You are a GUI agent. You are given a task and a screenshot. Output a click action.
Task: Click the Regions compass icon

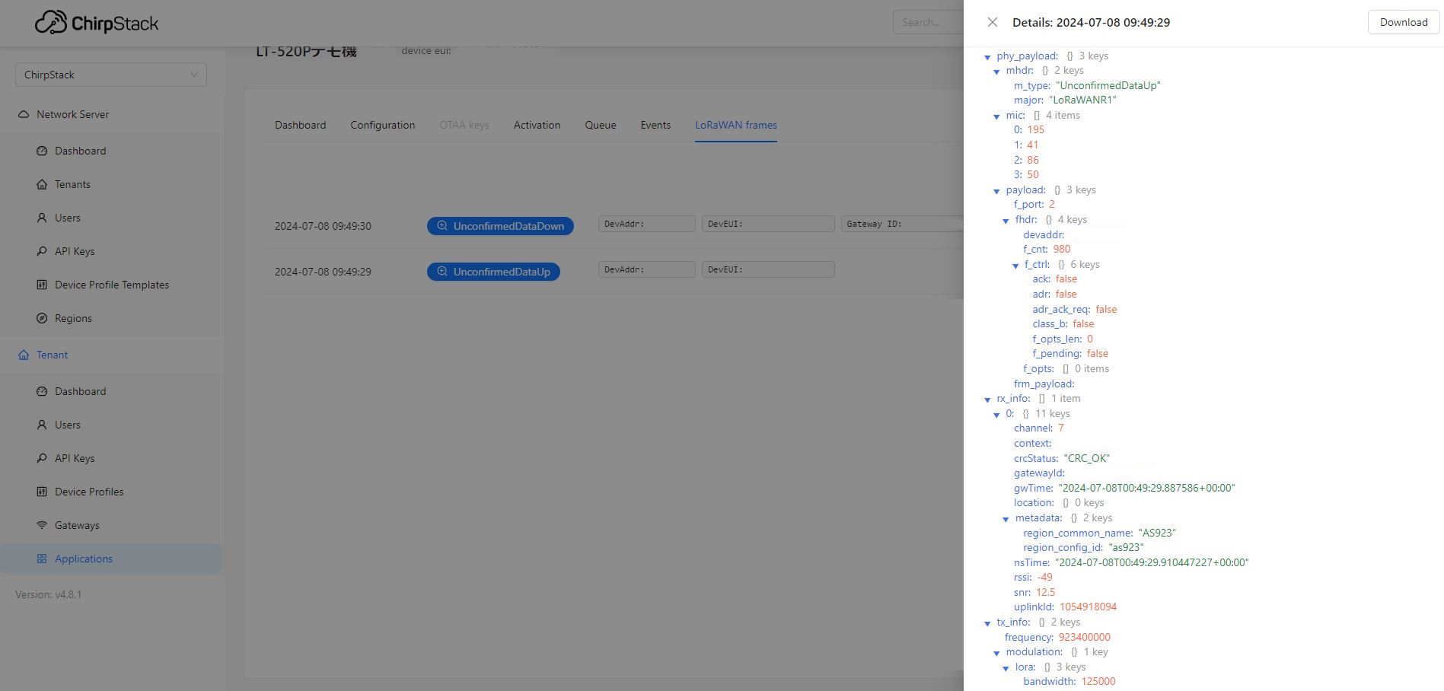[42, 318]
